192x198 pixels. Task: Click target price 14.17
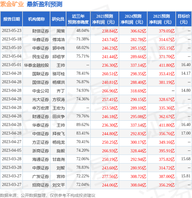point(186,73)
